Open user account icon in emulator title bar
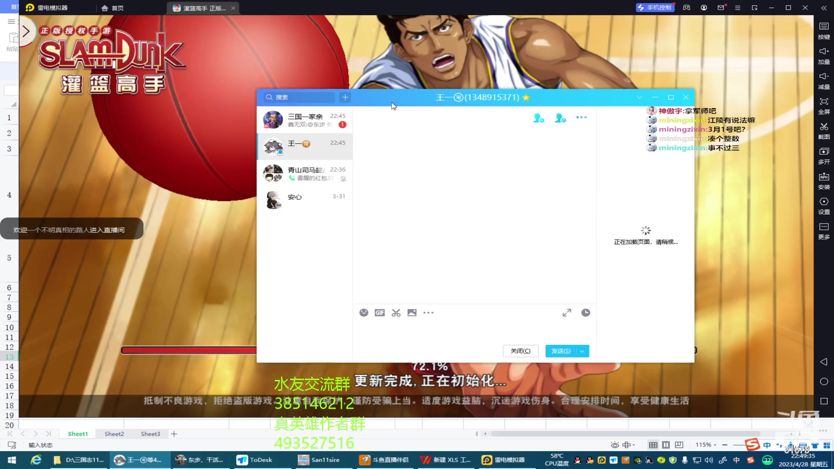834x469 pixels. click(704, 7)
